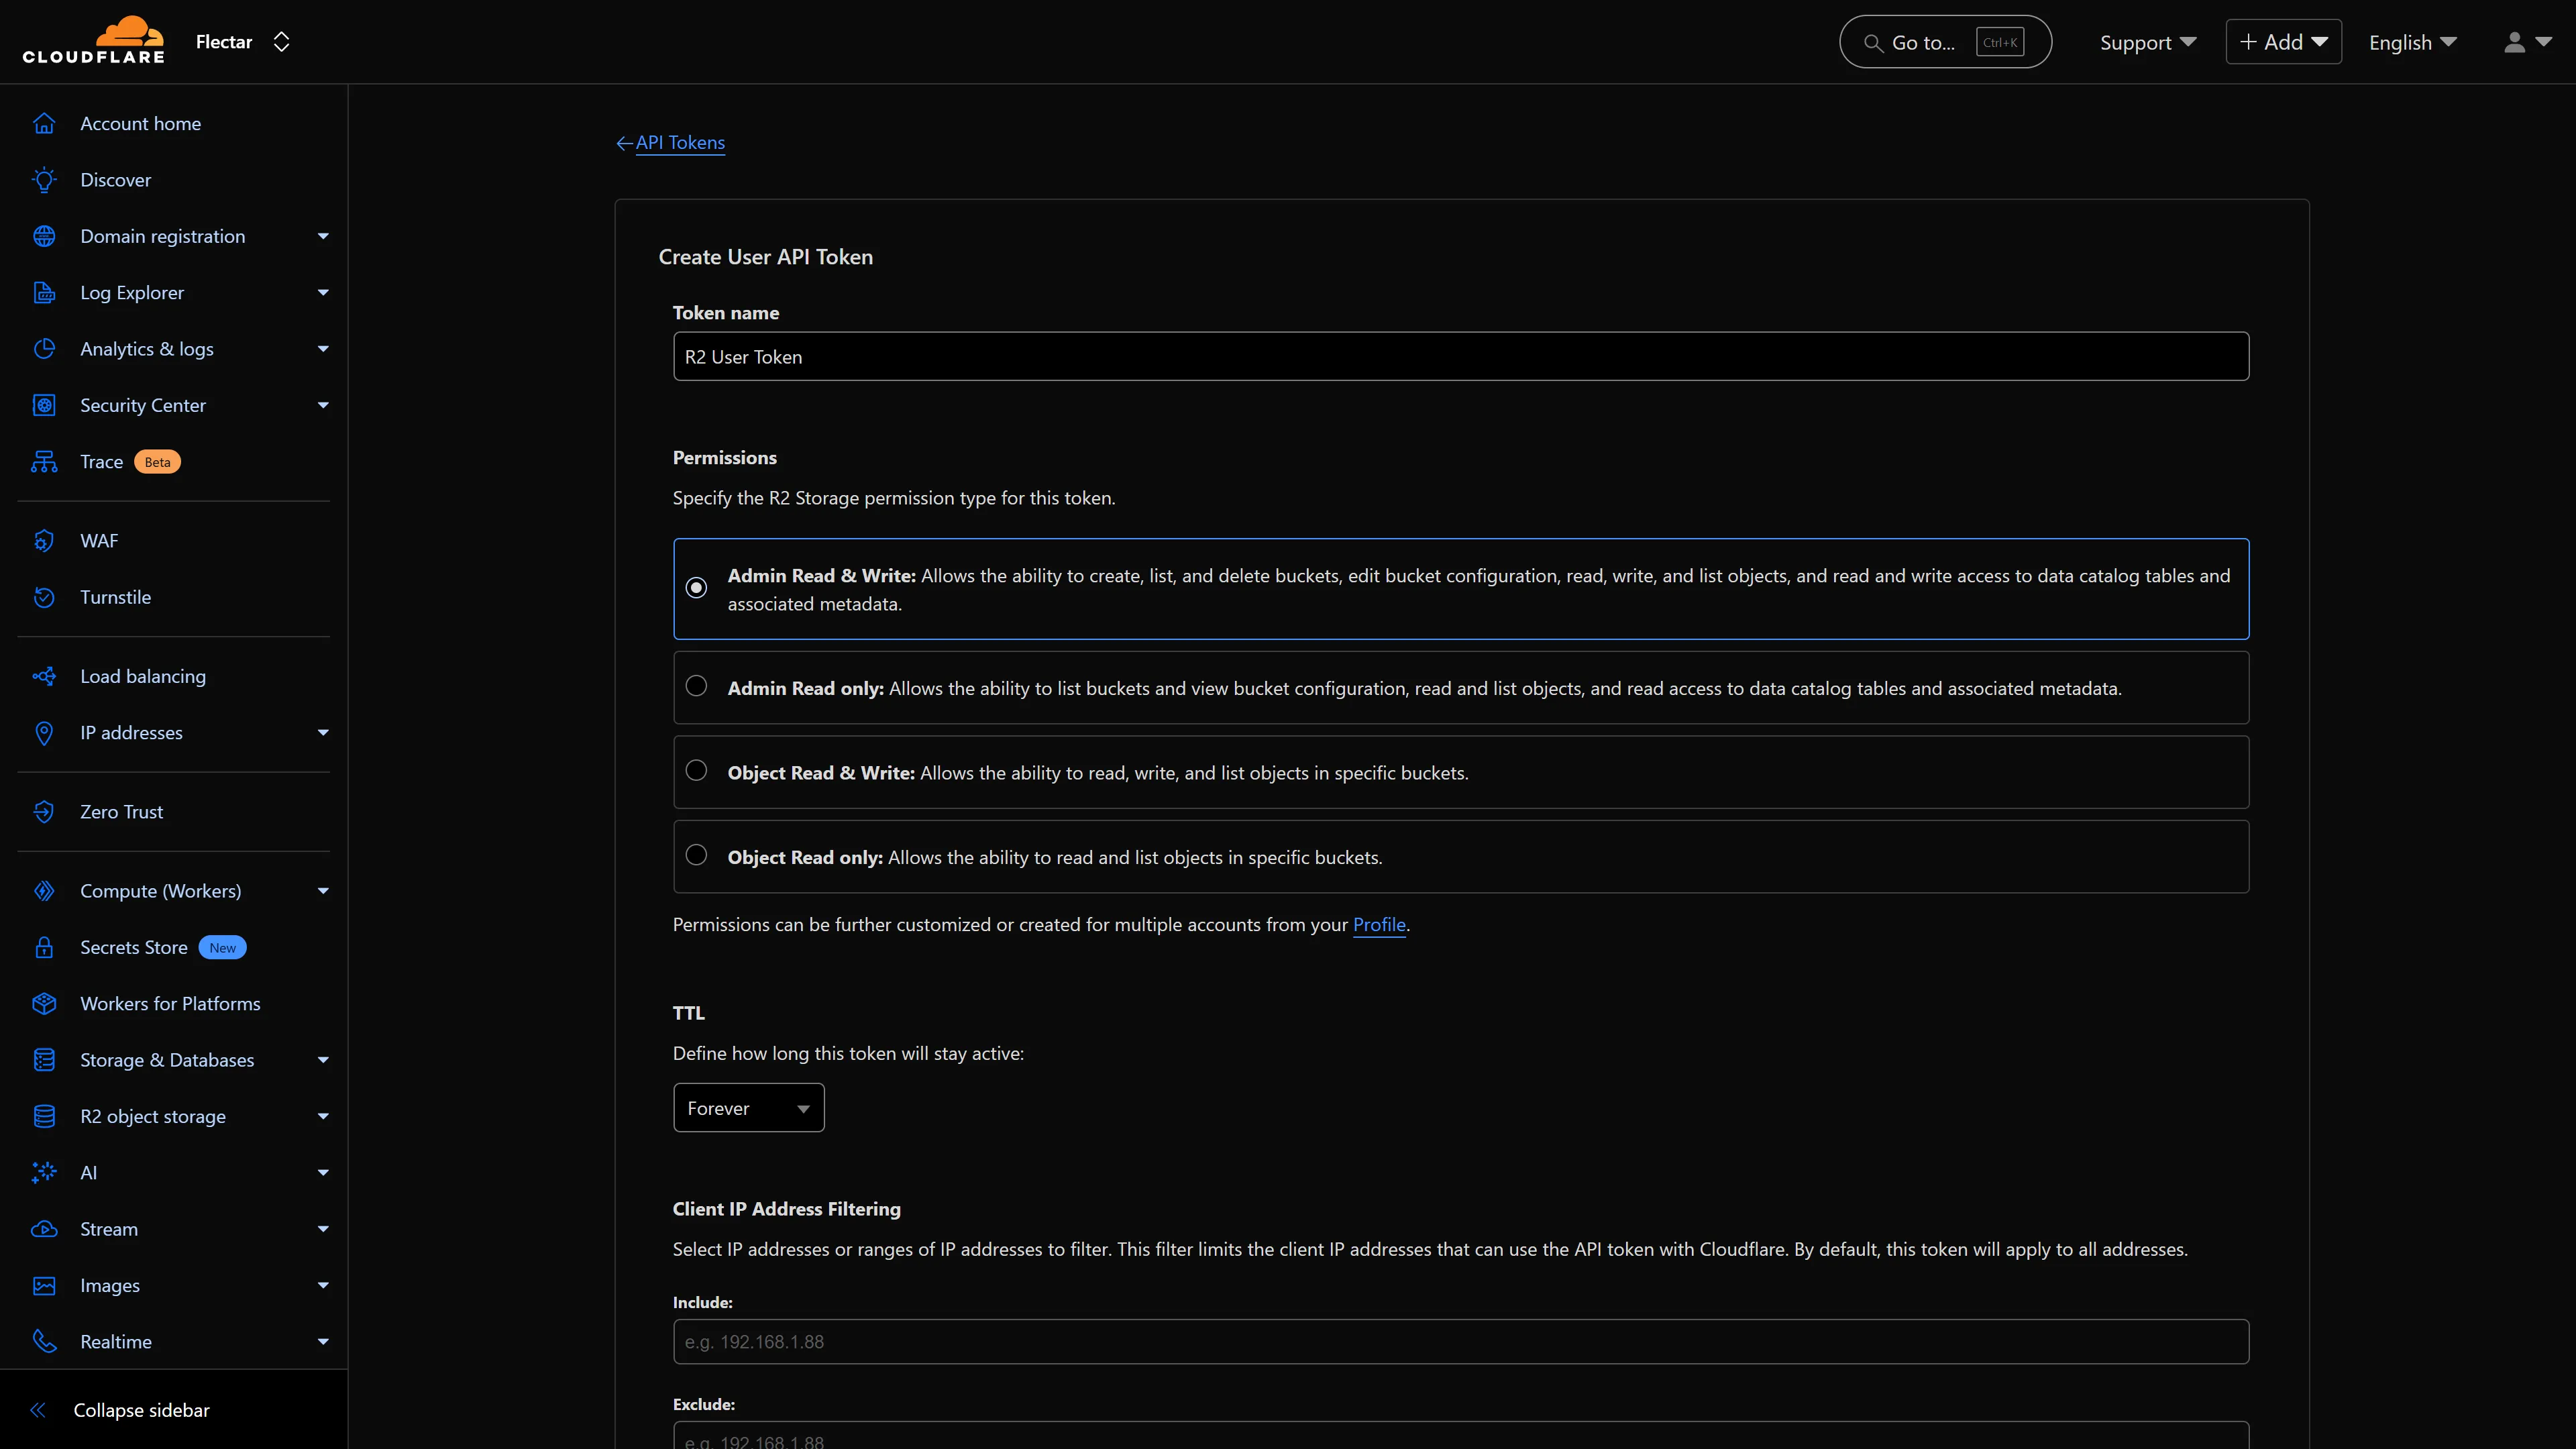Open the English language menu

click(2412, 42)
